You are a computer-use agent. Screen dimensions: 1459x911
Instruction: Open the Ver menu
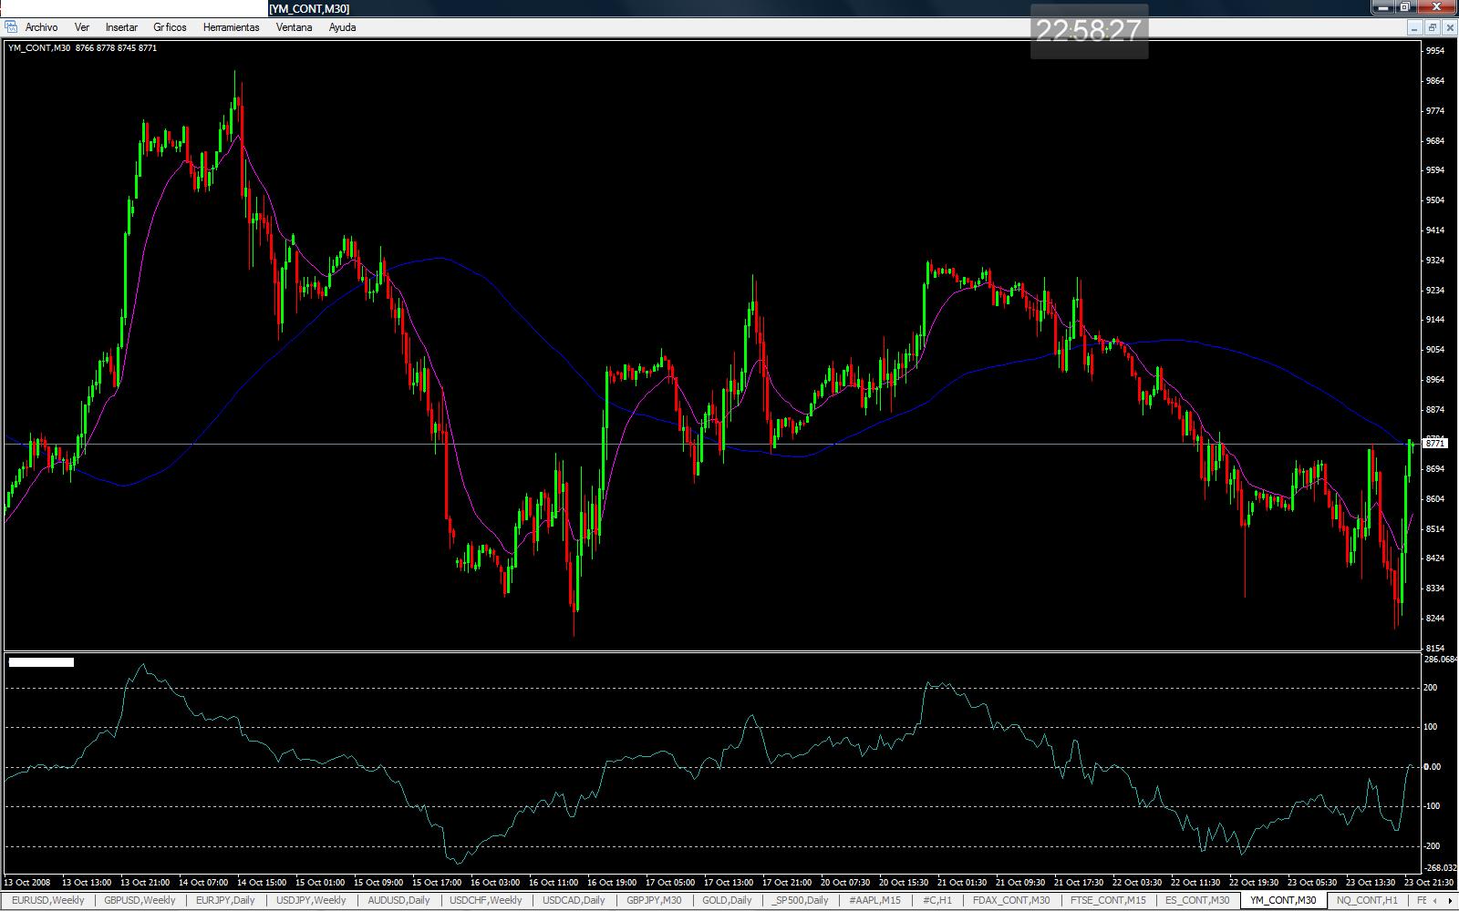click(x=82, y=27)
